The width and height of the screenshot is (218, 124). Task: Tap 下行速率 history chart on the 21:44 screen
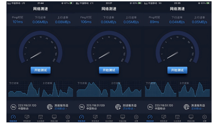[24, 89]
